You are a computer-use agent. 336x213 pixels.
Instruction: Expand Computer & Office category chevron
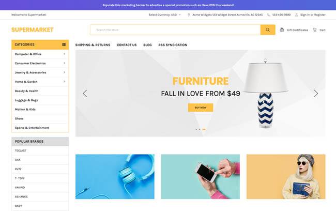64,54
